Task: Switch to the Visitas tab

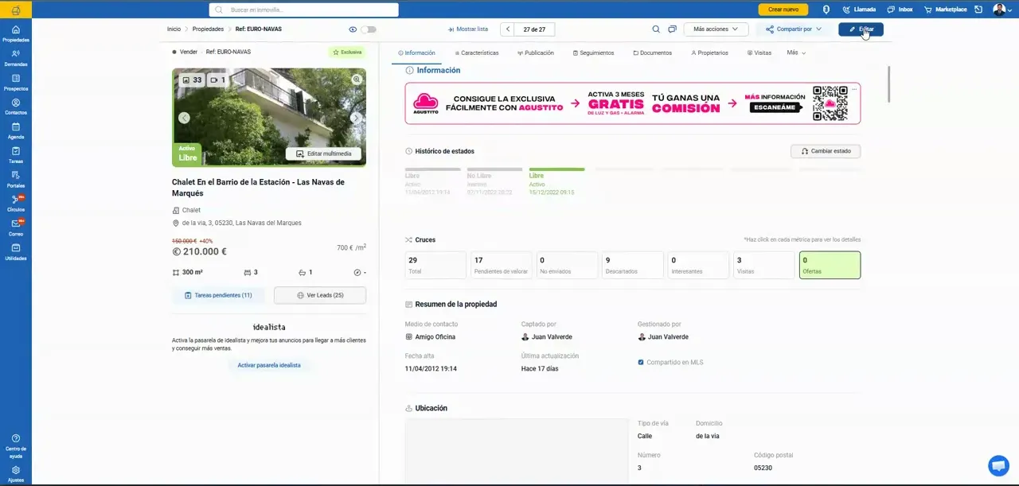Action: pos(759,52)
